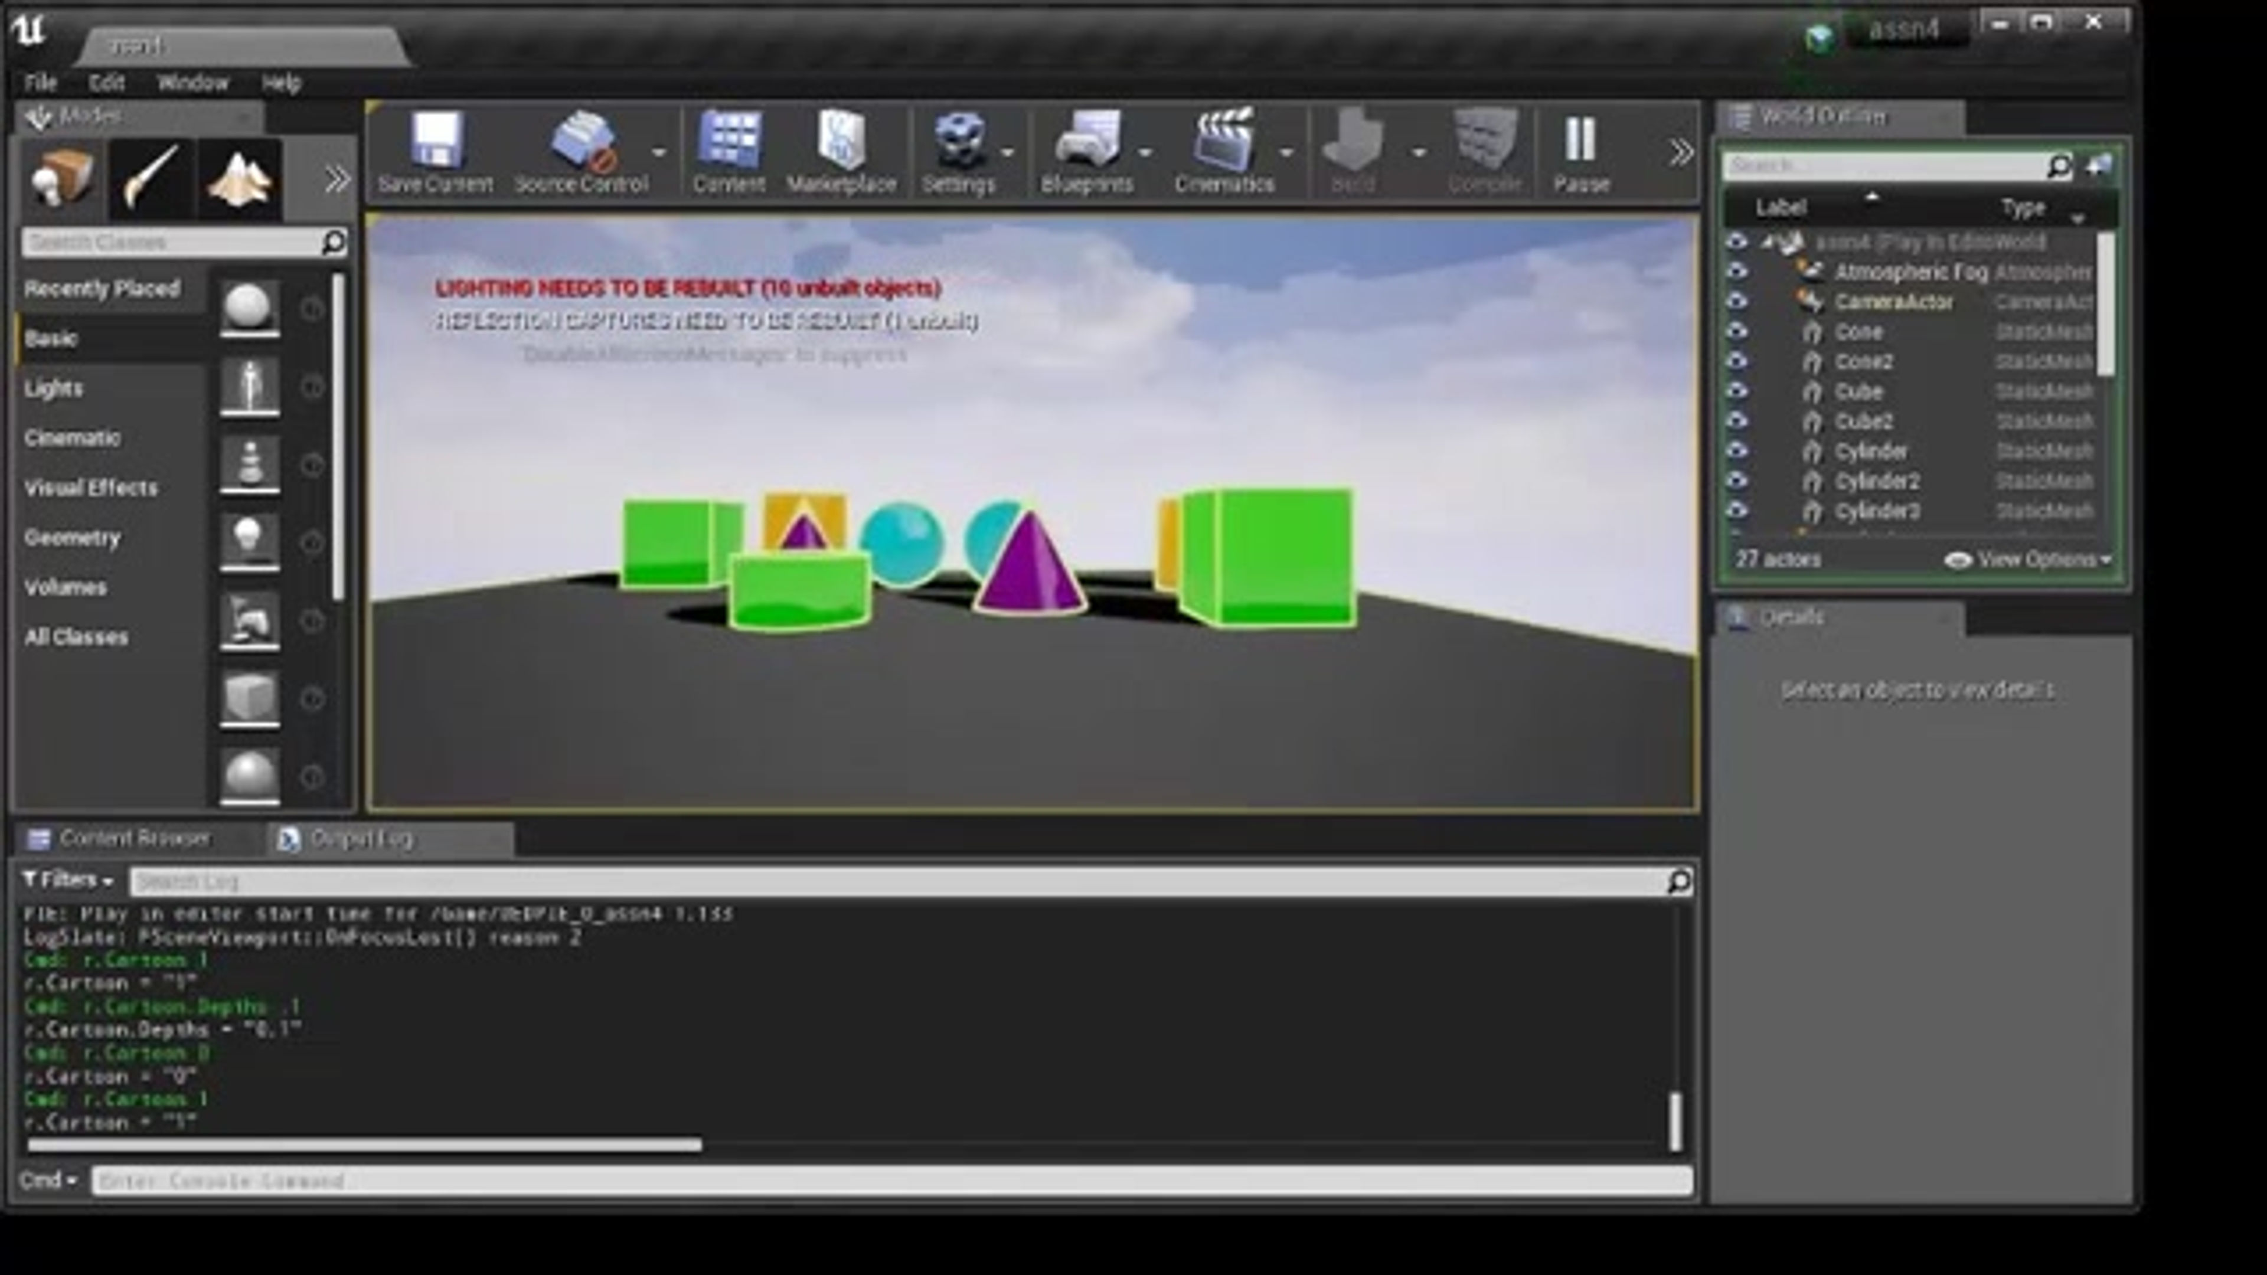
Task: Open the Marketplace toolbar icon
Action: [x=841, y=141]
